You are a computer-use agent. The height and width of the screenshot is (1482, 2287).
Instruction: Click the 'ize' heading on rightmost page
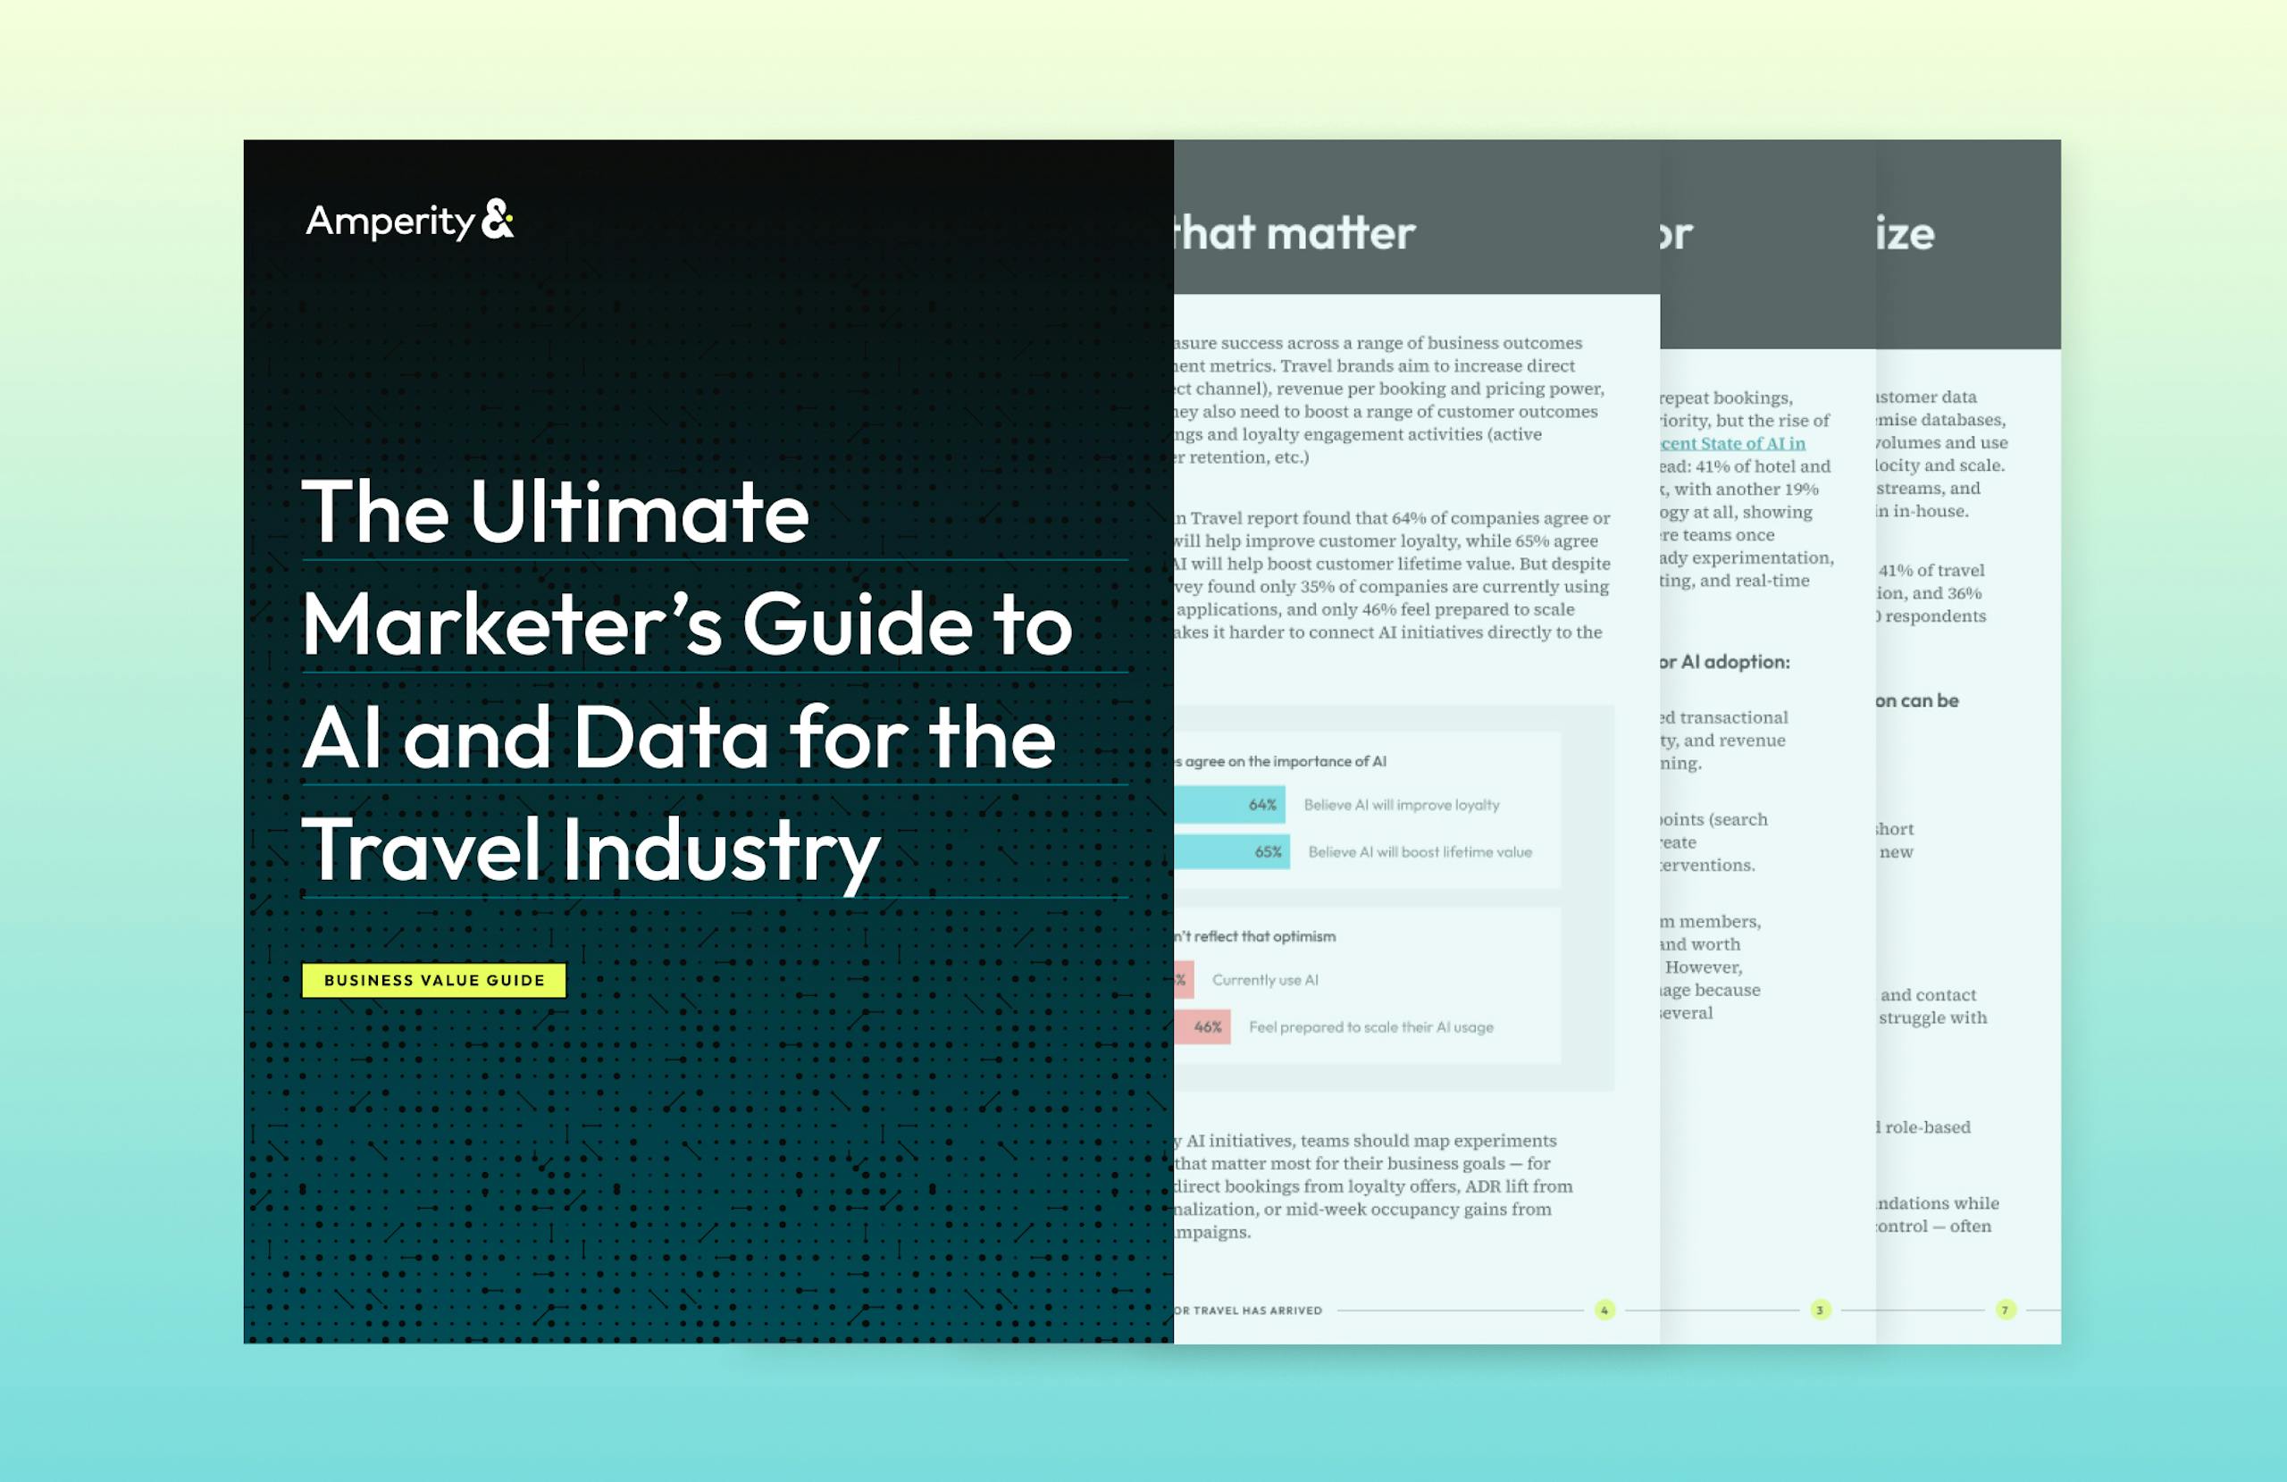coord(1905,233)
